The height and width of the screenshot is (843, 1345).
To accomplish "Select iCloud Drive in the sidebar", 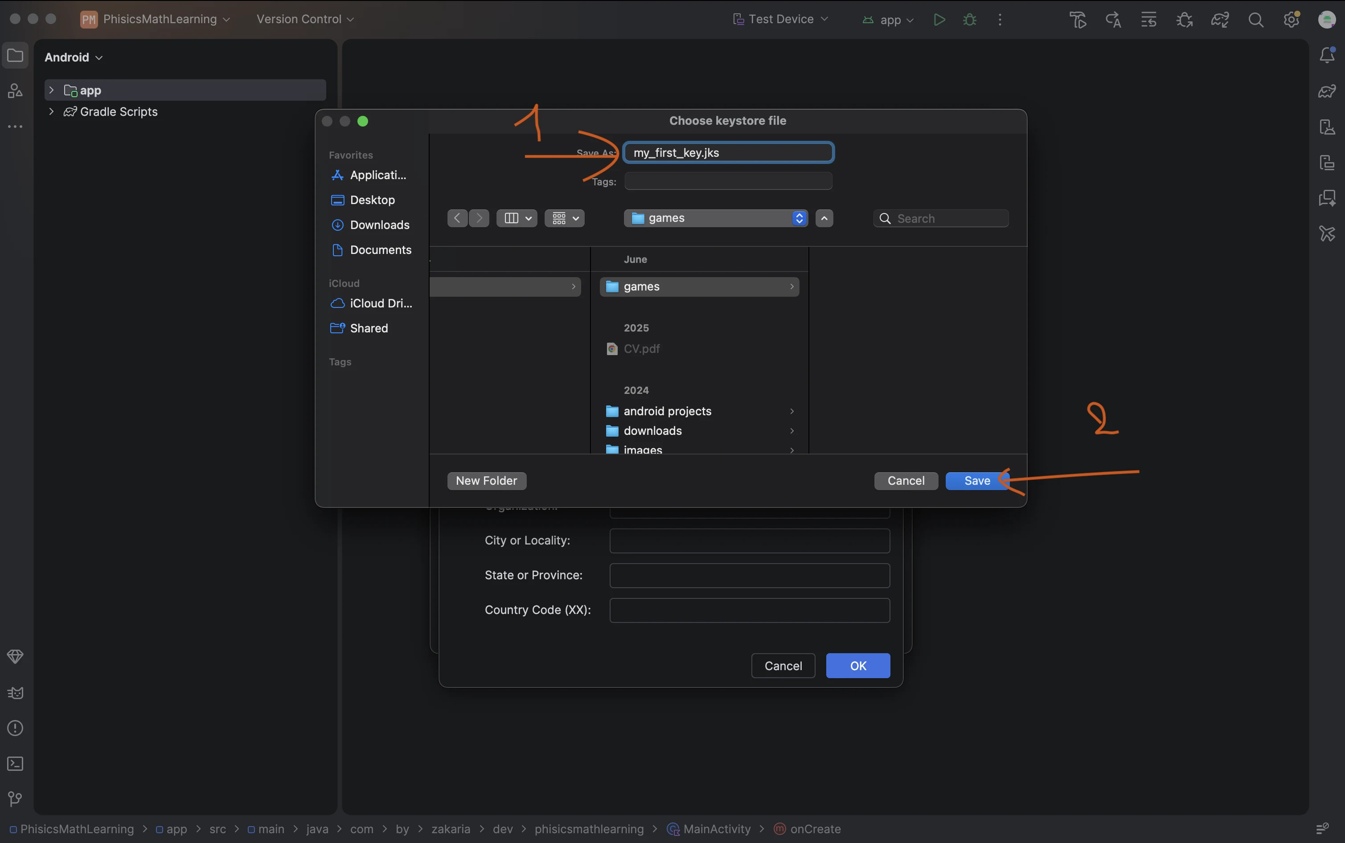I will (x=371, y=303).
